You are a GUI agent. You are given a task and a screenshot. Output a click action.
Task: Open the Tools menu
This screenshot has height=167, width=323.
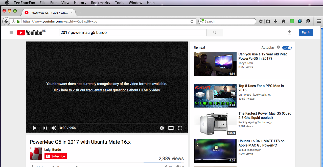pyautogui.click(x=119, y=3)
